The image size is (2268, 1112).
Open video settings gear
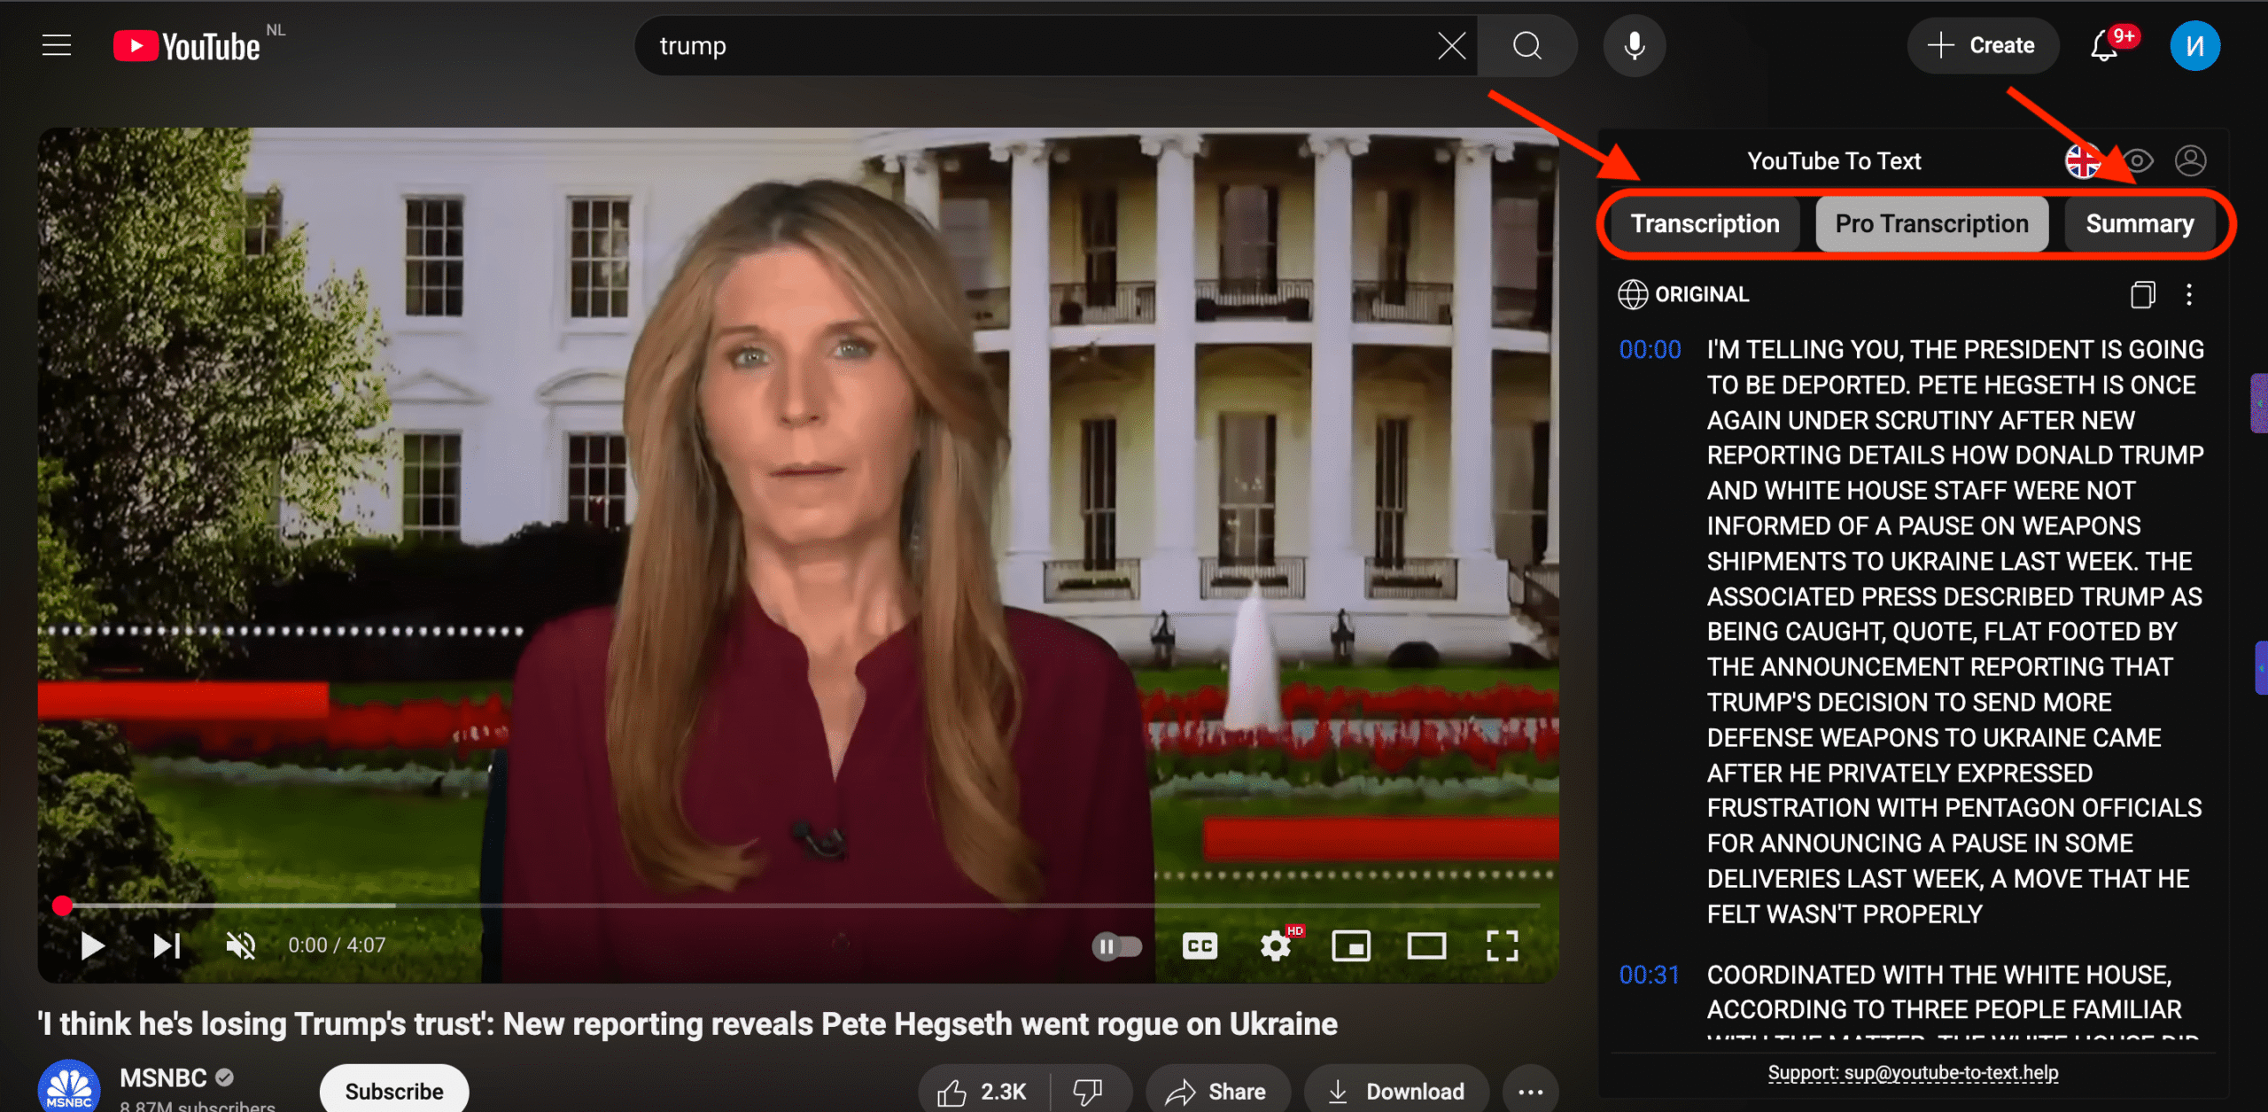[x=1275, y=946]
